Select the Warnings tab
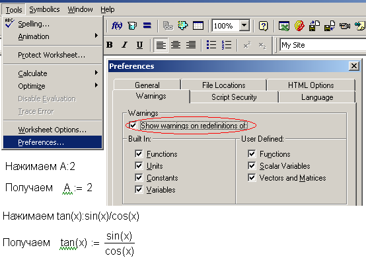The image size is (366, 260). 151,96
